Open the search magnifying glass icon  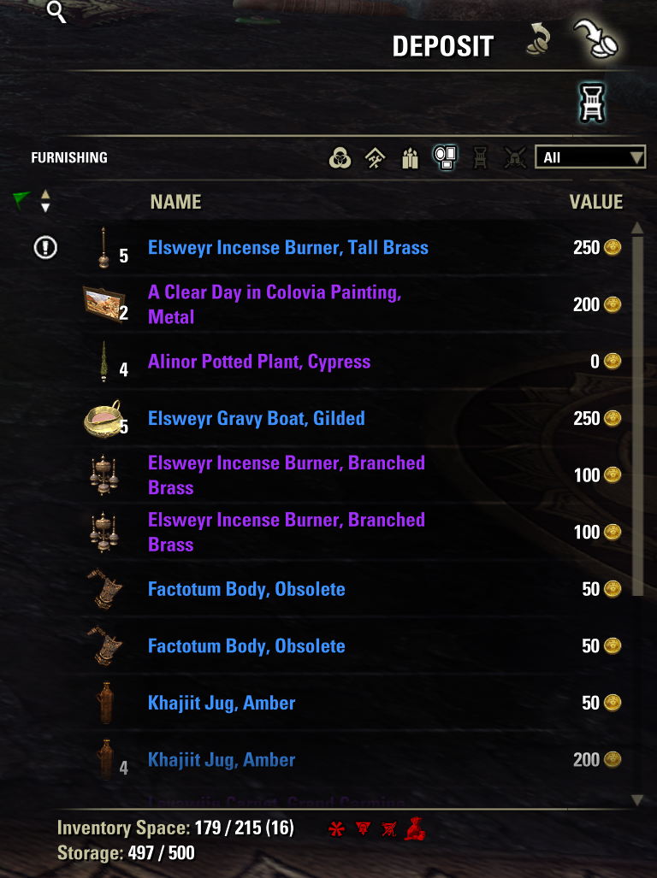(56, 10)
